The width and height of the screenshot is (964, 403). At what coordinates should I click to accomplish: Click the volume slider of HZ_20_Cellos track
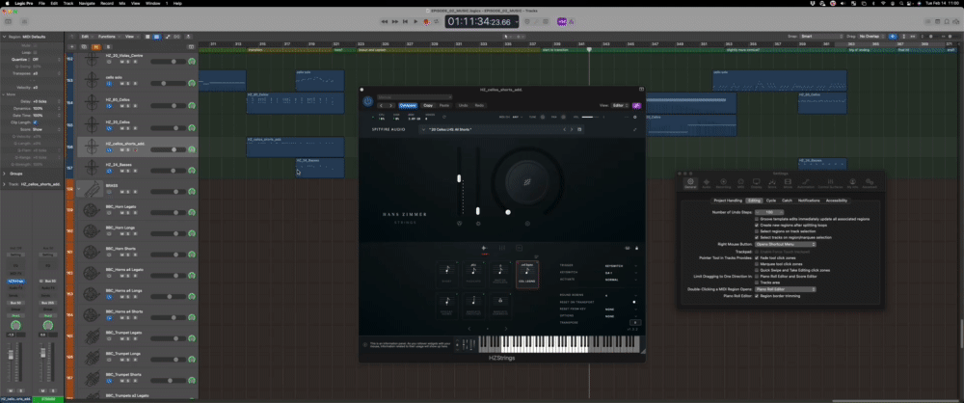click(x=169, y=126)
